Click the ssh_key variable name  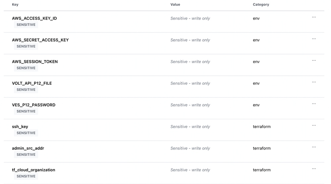click(20, 127)
